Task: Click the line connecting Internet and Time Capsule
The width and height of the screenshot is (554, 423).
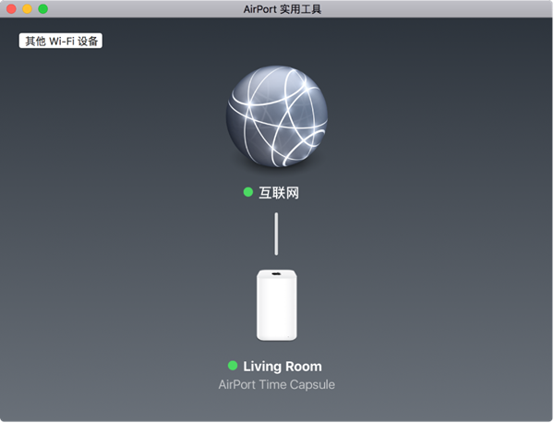Action: click(x=276, y=233)
